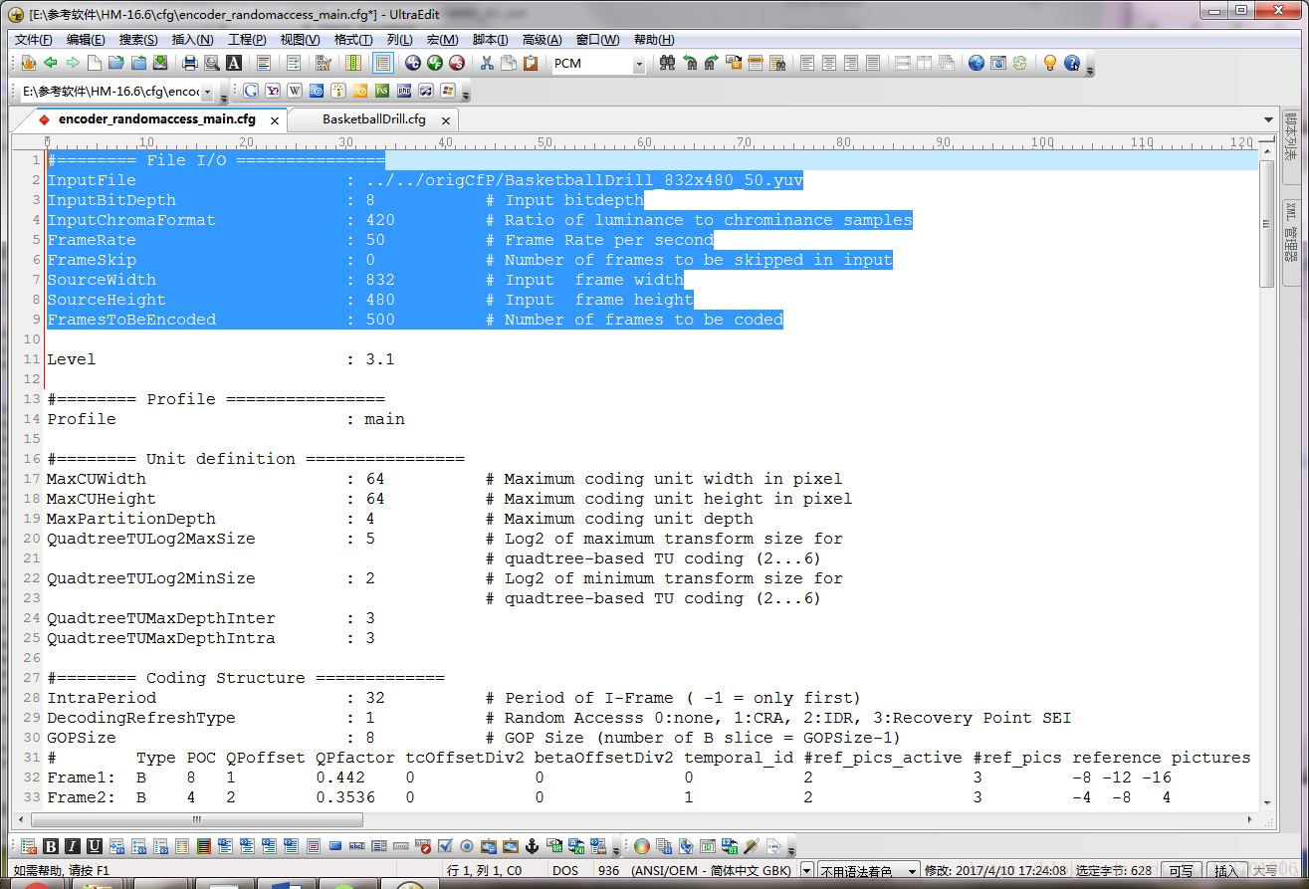Open the 帮助(H) menu
The height and width of the screenshot is (889, 1309).
654,40
